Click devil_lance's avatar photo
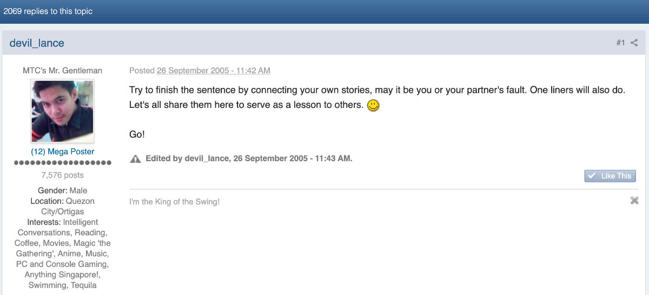 63,112
